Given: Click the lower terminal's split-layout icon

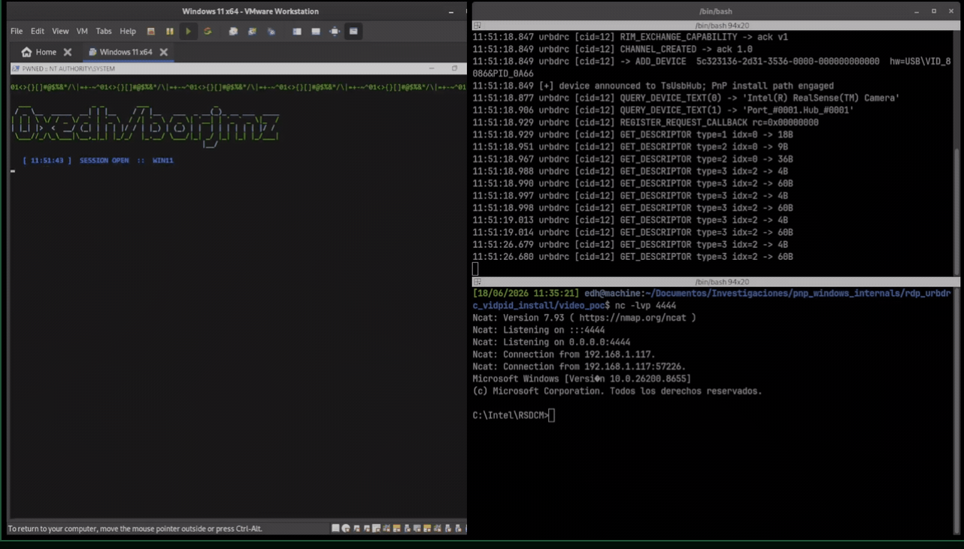Looking at the screenshot, I should point(477,282).
